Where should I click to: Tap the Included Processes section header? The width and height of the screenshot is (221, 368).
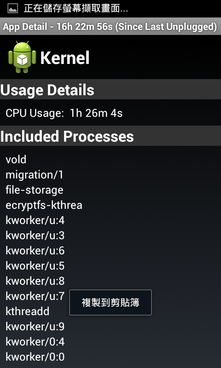coord(110,136)
